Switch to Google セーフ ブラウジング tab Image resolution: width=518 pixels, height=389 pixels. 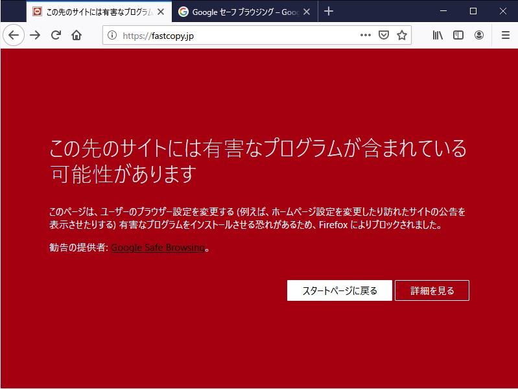click(x=245, y=12)
